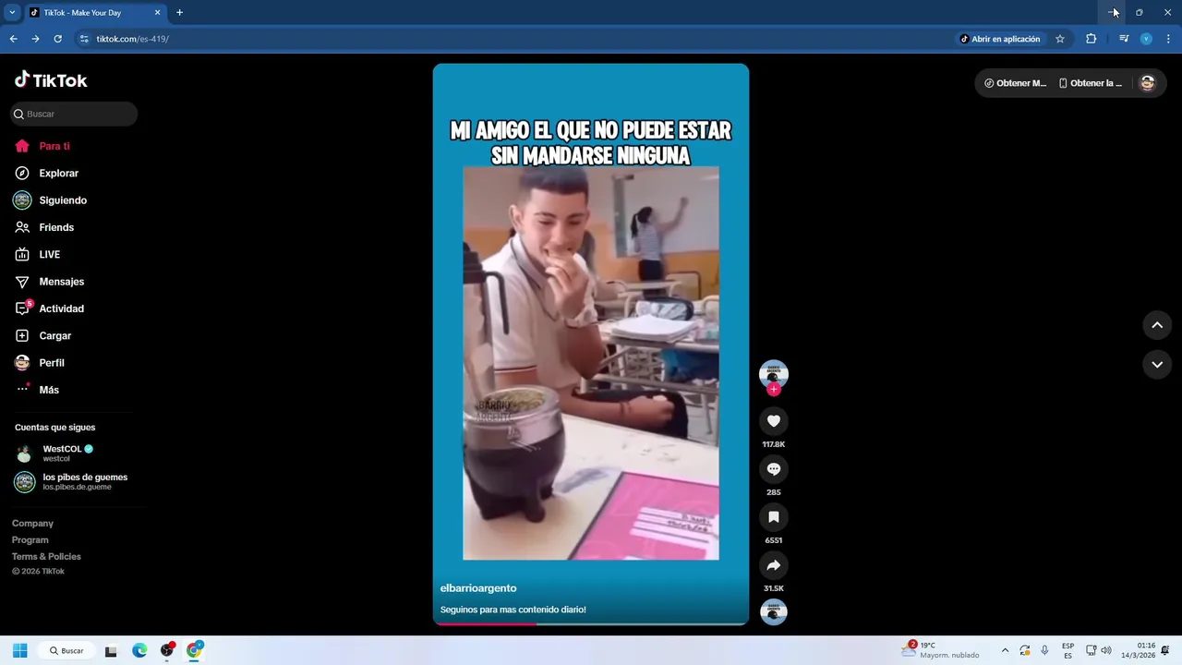
Task: Share the video with arrow icon
Action: [774, 565]
